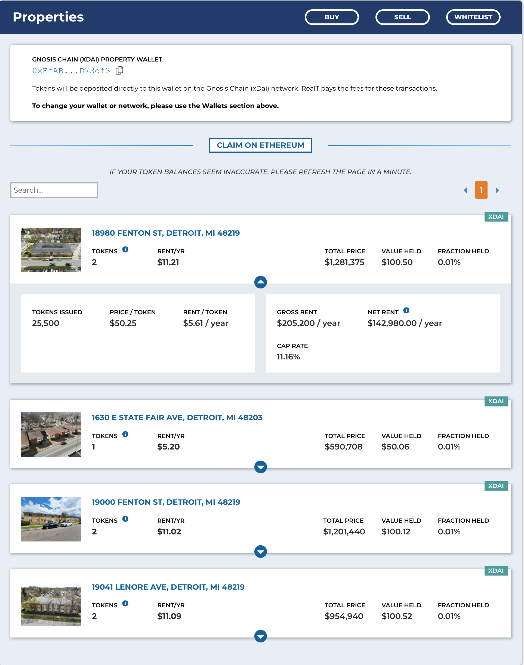Open the Net Rent info icon
524x665 pixels.
point(406,310)
